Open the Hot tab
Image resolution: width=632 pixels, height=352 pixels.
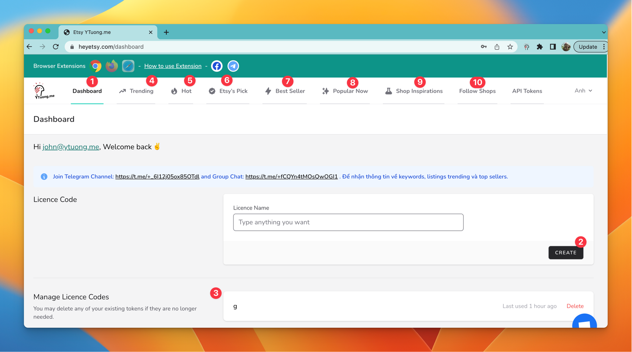click(x=181, y=91)
